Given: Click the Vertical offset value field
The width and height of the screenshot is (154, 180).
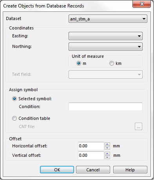Looking at the screenshot, I should click(x=91, y=155).
